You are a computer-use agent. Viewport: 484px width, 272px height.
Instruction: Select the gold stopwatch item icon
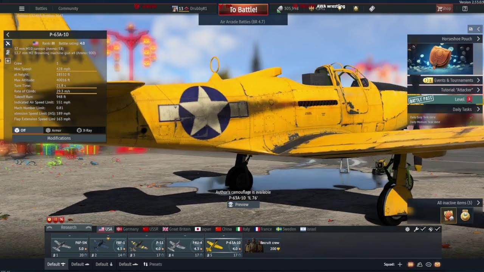coord(465,215)
